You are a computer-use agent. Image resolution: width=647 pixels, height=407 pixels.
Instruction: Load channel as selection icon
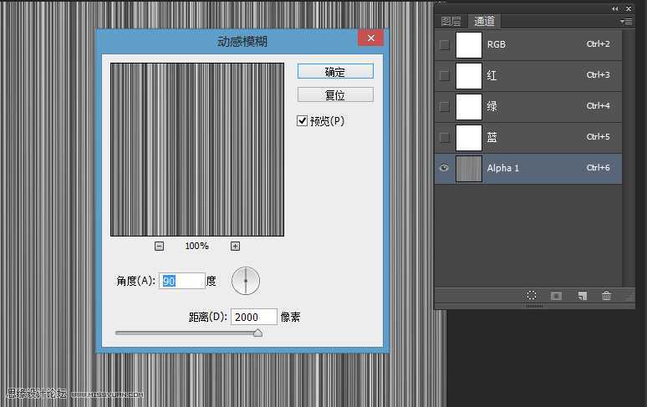(532, 296)
